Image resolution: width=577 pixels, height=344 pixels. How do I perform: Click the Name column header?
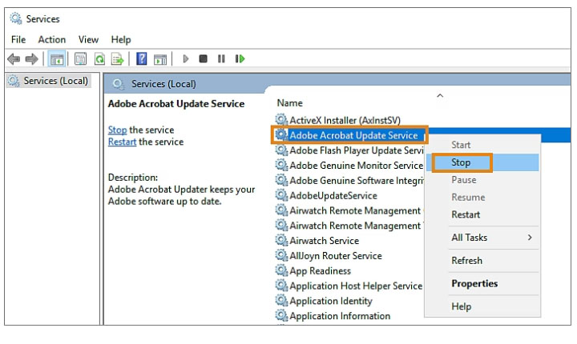coord(289,103)
